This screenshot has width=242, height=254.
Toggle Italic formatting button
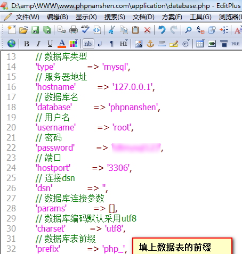point(38,44)
